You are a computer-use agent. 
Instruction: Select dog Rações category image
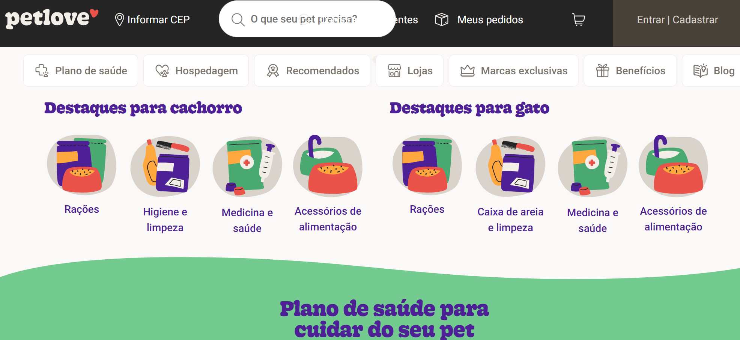pos(81,165)
